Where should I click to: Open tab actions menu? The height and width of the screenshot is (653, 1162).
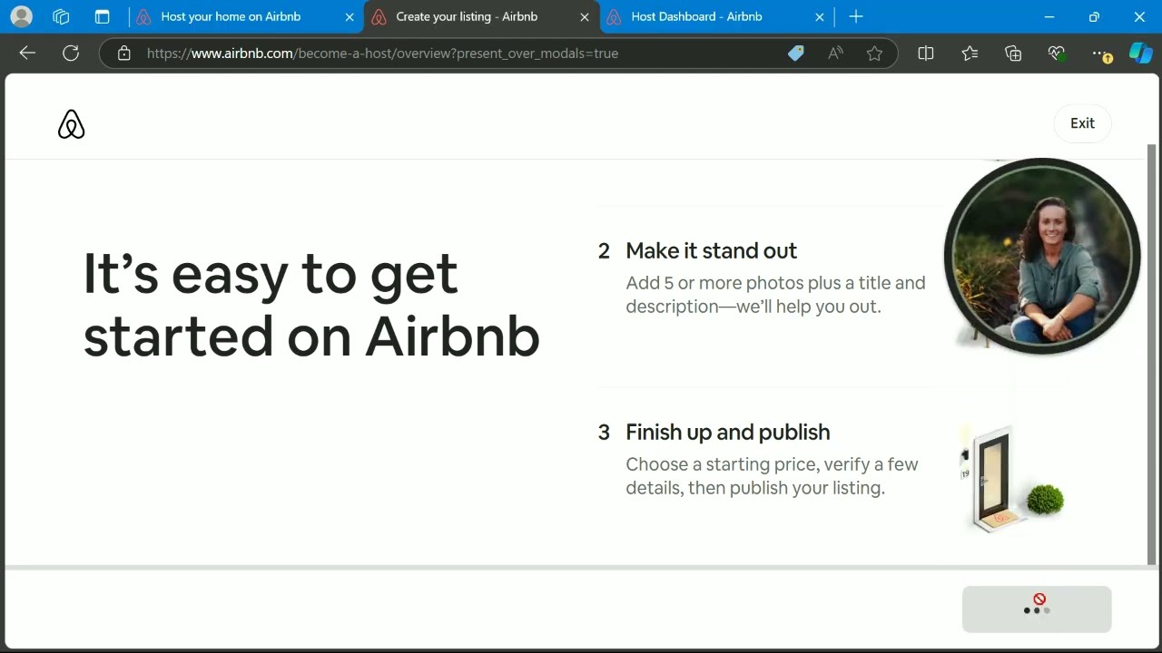[102, 16]
